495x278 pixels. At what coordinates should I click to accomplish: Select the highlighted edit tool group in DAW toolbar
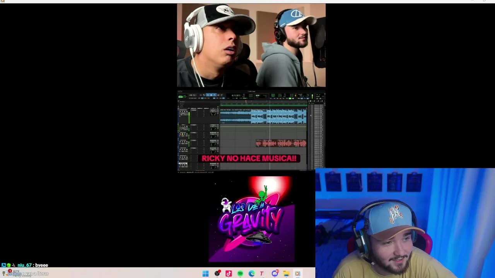211,95
